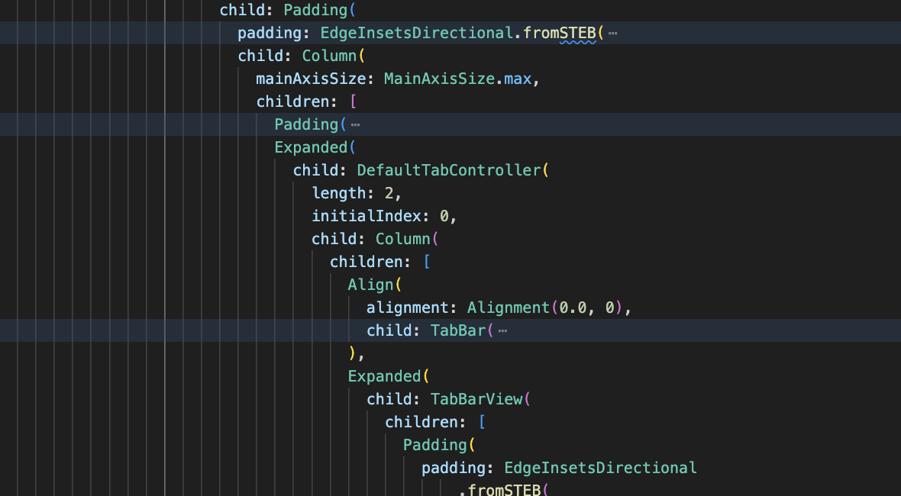This screenshot has width=901, height=496.
Task: Expand the folded TabBar code ellipsis
Action: 502,330
